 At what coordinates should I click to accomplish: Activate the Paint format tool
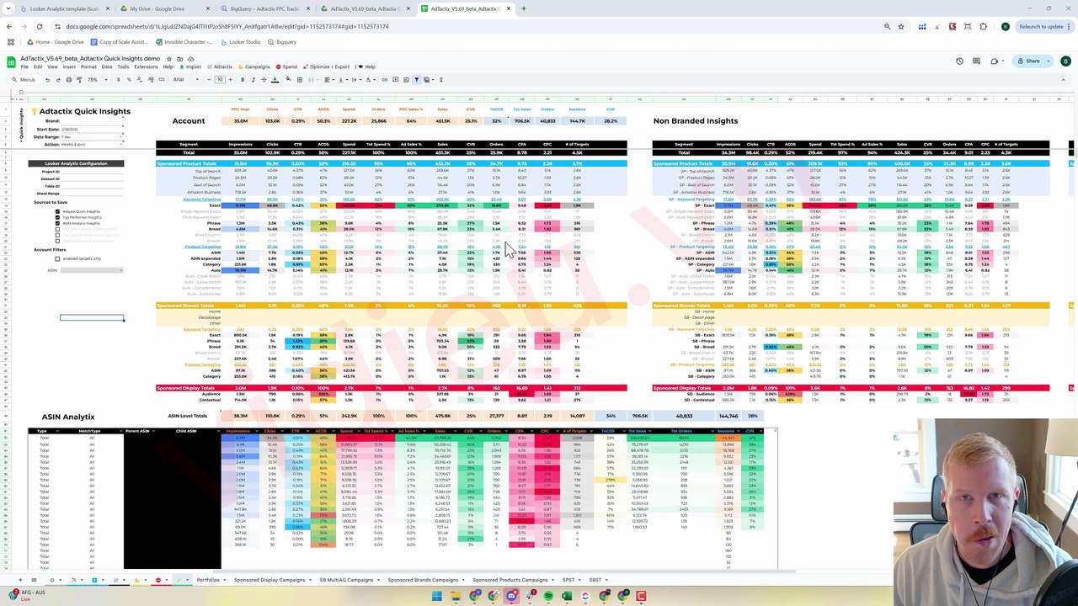click(79, 80)
